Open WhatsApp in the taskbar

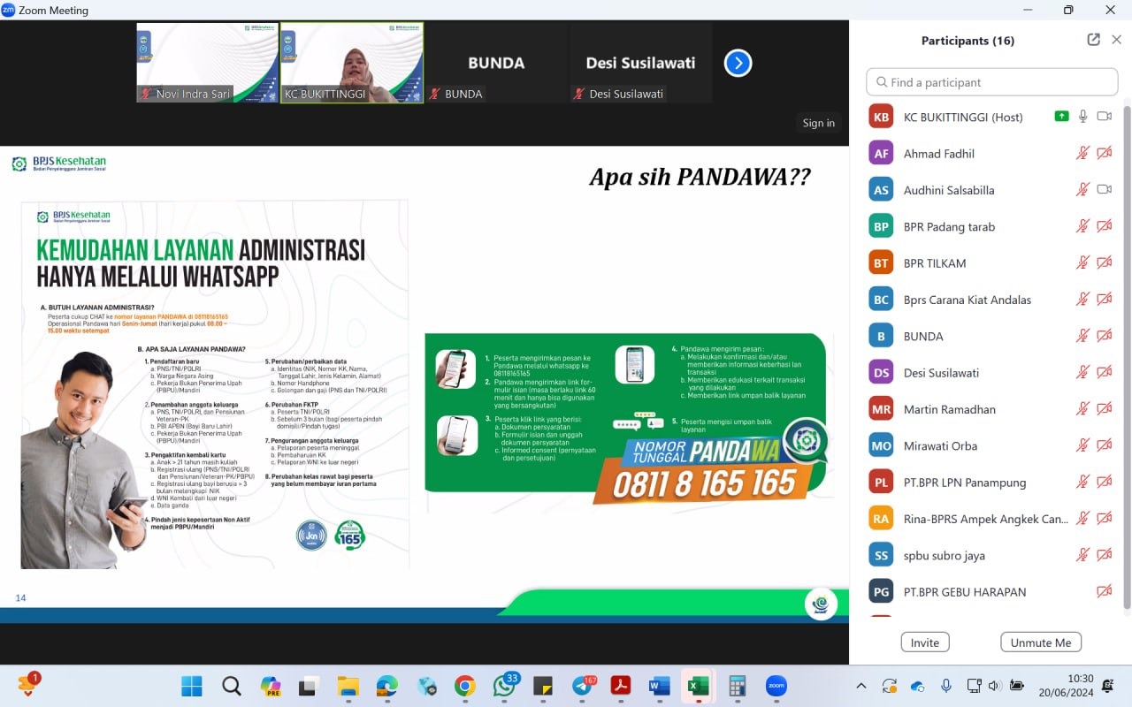click(504, 686)
